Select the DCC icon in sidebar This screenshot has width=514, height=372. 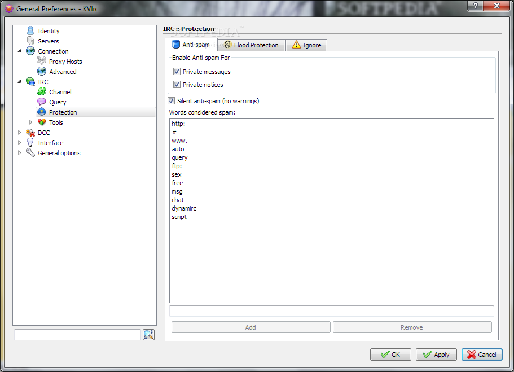click(30, 132)
